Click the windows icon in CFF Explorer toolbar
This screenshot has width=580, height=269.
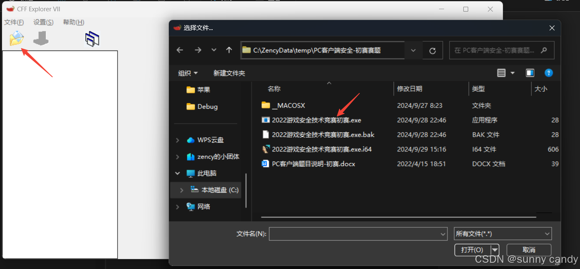[92, 39]
